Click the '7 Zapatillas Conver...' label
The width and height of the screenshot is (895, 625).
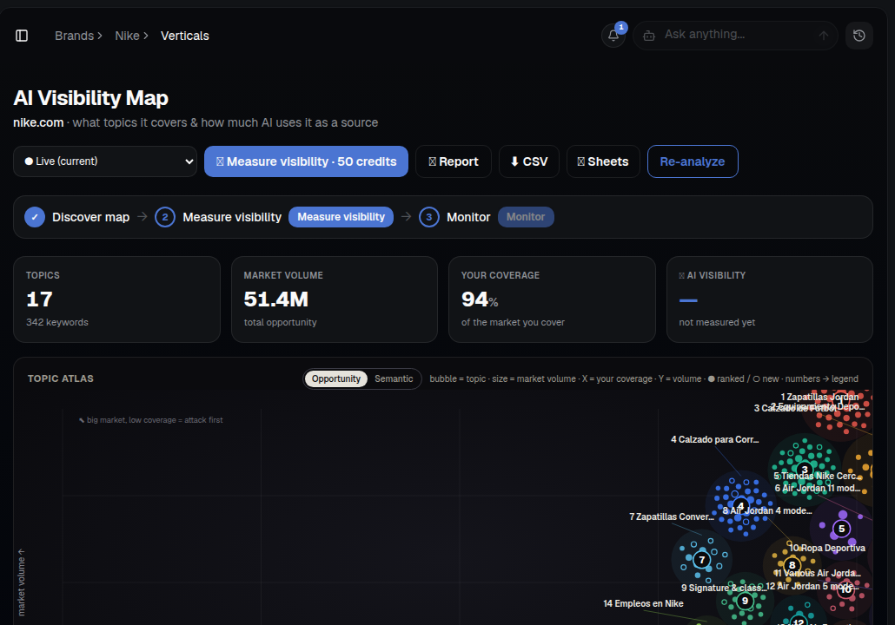tap(671, 516)
